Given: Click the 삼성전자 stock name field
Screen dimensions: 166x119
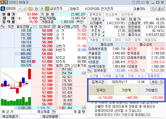Looking at the screenshot, I should pyautogui.click(x=59, y=9).
